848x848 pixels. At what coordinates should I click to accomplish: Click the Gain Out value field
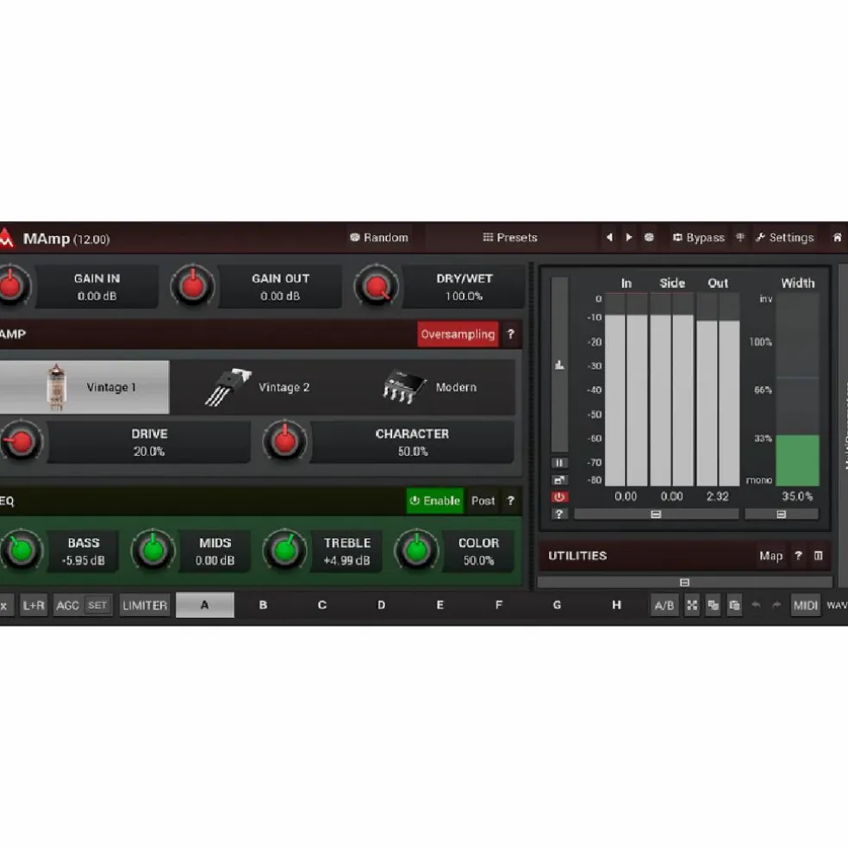pyautogui.click(x=280, y=287)
